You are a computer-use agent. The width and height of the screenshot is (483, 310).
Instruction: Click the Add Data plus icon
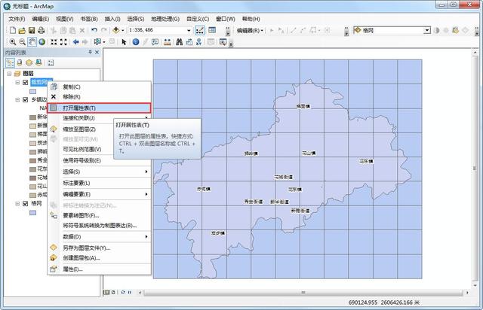[116, 30]
